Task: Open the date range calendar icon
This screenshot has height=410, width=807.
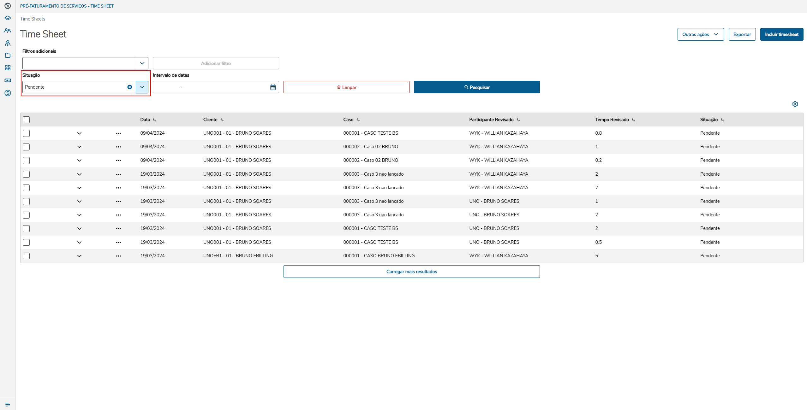Action: (x=273, y=87)
